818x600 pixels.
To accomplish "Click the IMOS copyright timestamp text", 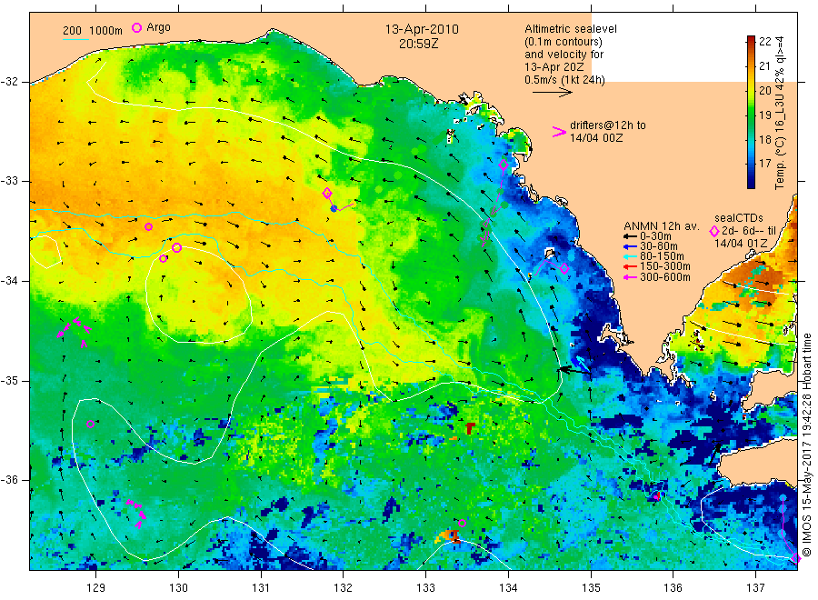I will (x=806, y=445).
